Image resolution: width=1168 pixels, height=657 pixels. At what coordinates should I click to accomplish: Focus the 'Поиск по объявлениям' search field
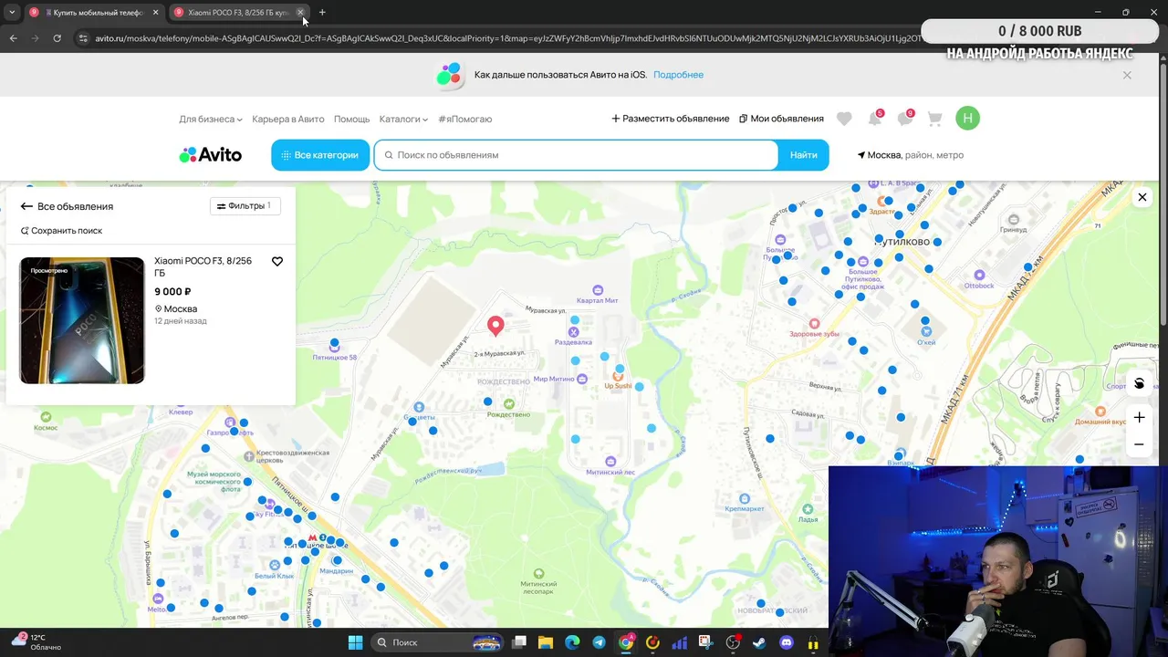(577, 155)
